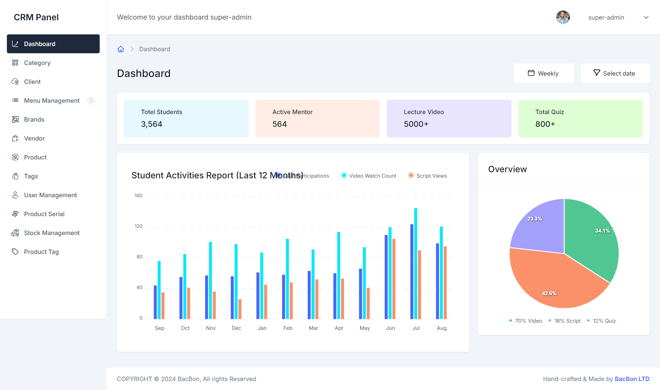Click the Lecture Video card
Image resolution: width=660 pixels, height=390 pixels.
(449, 118)
